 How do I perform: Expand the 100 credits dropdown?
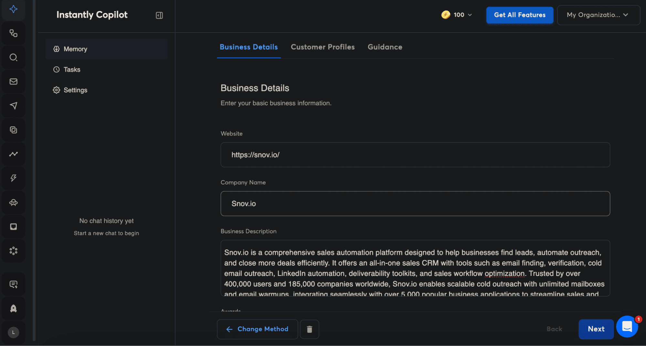click(457, 15)
